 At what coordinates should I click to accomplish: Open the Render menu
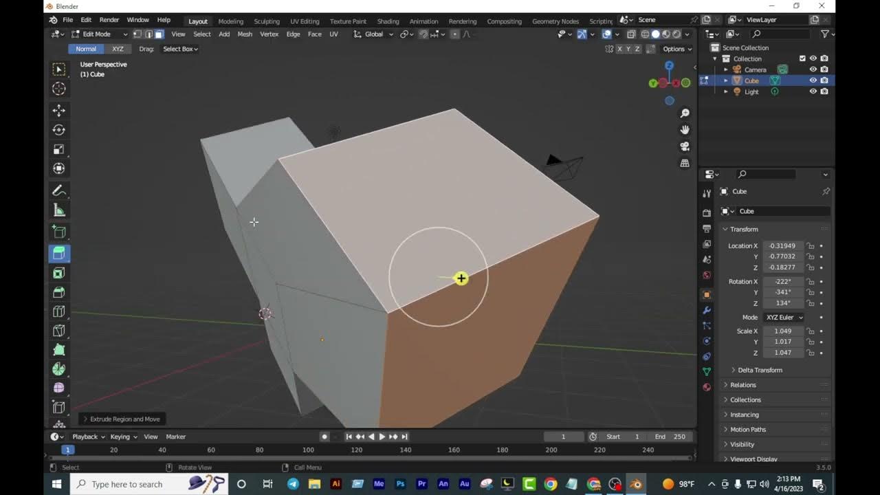109,20
